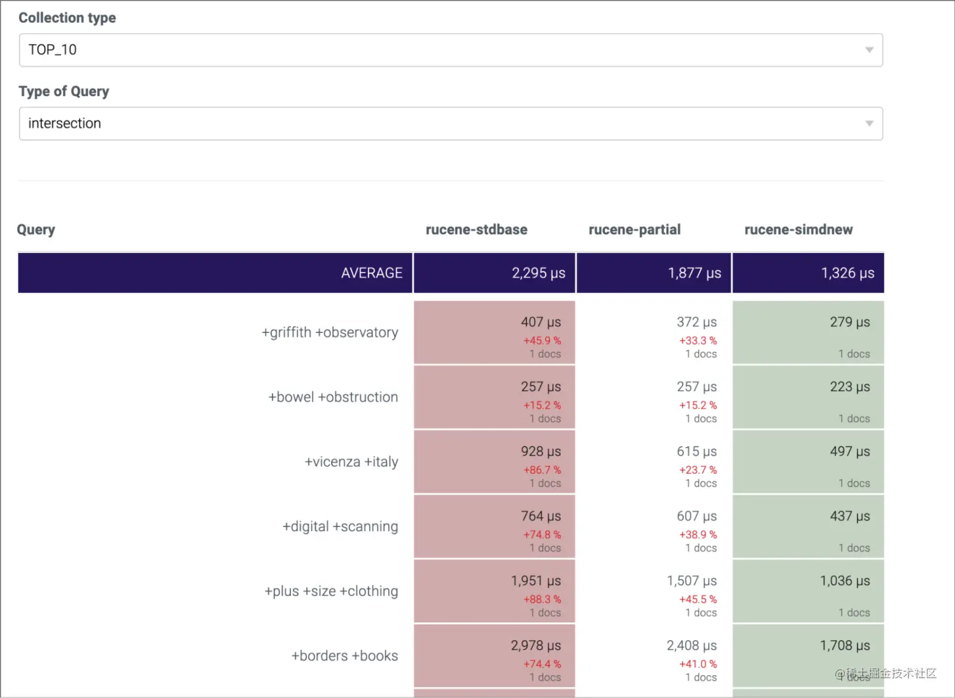The width and height of the screenshot is (955, 698).
Task: Select the rucene-partial column header
Action: (634, 230)
